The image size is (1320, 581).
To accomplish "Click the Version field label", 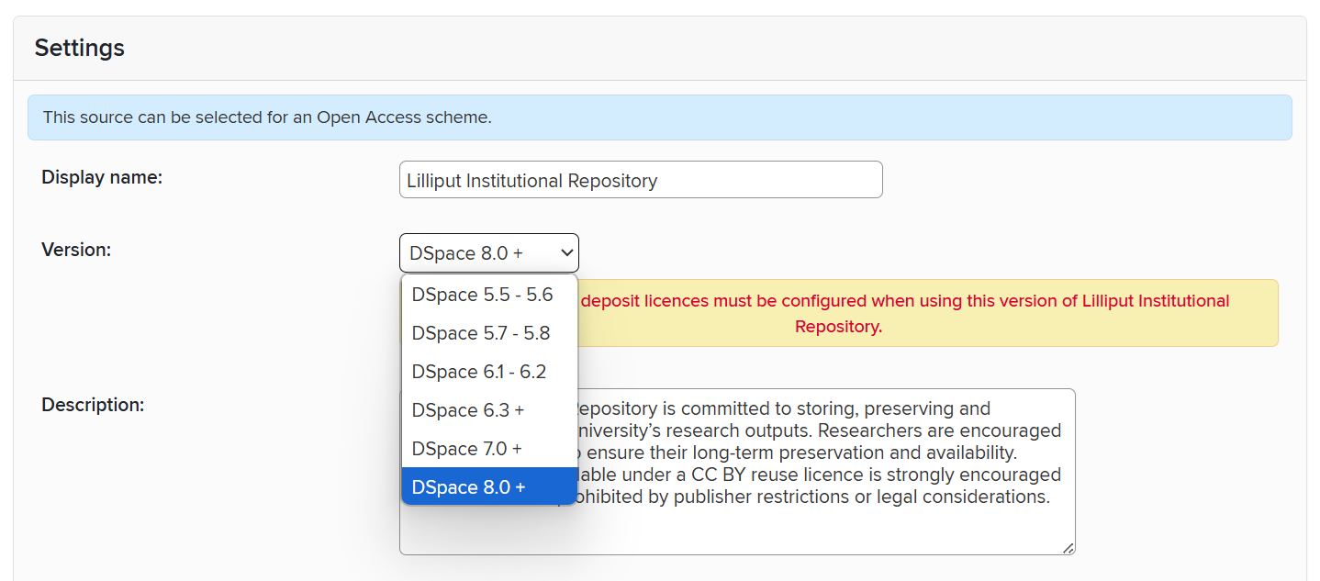I will click(x=76, y=249).
